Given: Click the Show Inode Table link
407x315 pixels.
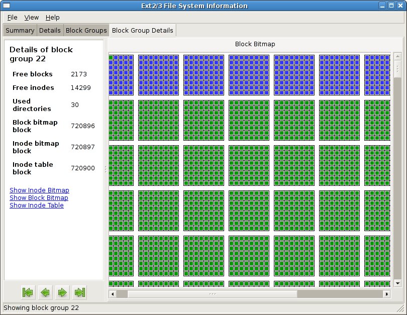Looking at the screenshot, I should [x=36, y=205].
